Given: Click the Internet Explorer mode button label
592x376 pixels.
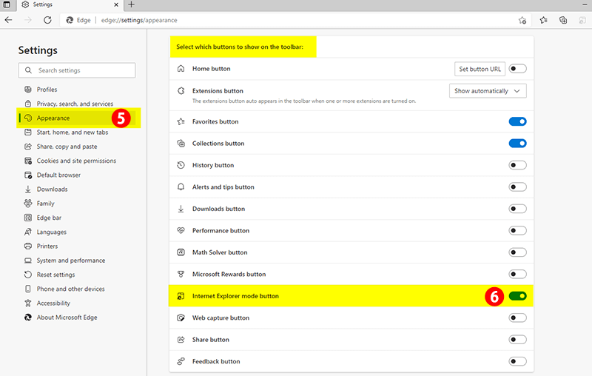Looking at the screenshot, I should (235, 296).
